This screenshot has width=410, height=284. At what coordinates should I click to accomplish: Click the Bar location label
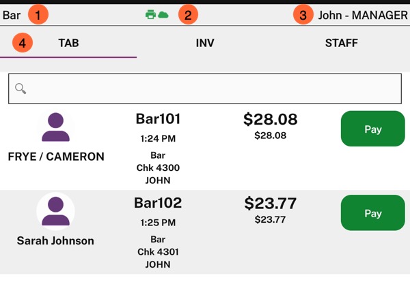12,15
